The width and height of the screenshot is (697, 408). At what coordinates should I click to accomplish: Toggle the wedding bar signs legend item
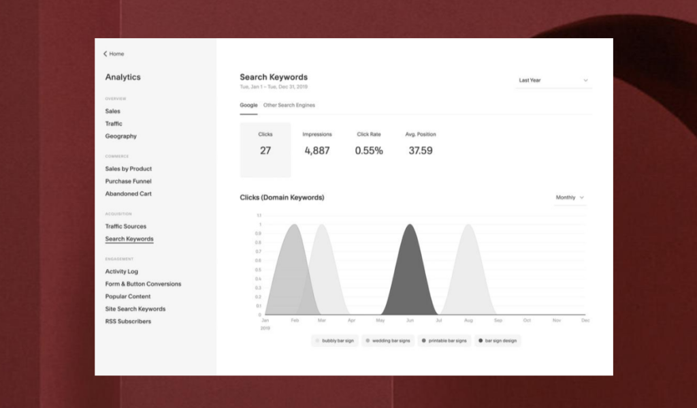click(387, 341)
